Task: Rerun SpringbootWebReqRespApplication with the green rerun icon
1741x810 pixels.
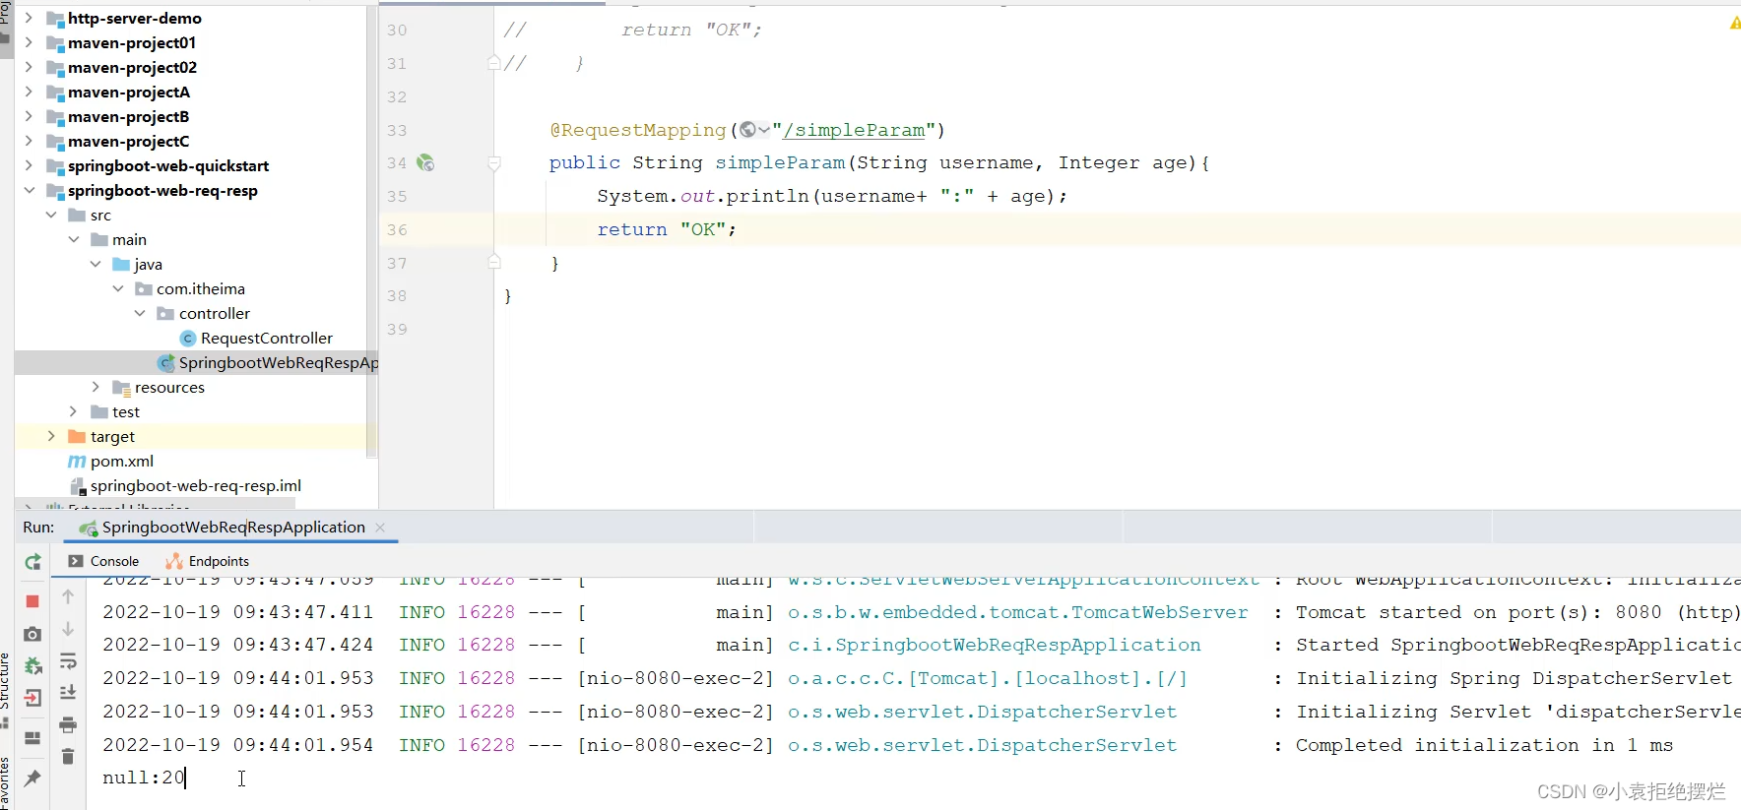Action: point(32,562)
